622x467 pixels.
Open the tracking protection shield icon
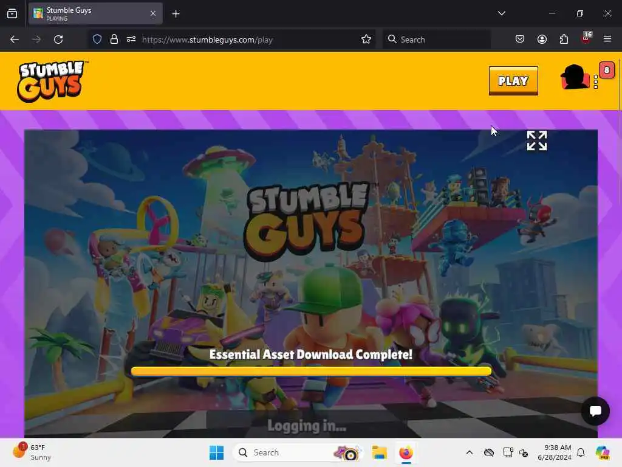coord(97,40)
